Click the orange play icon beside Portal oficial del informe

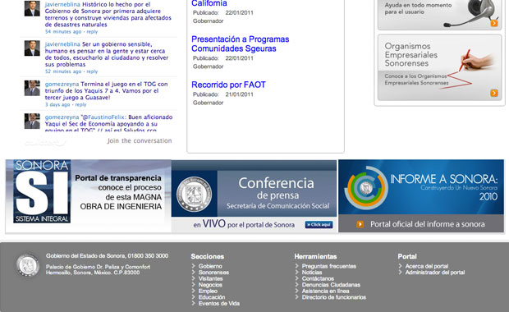[360, 224]
